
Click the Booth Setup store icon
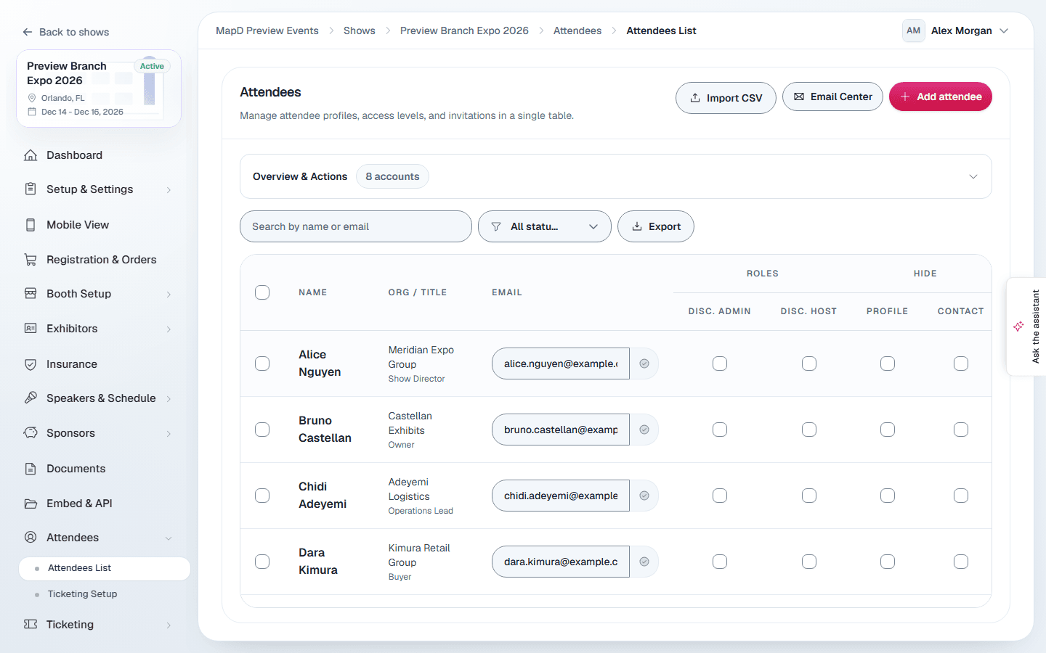tap(31, 294)
